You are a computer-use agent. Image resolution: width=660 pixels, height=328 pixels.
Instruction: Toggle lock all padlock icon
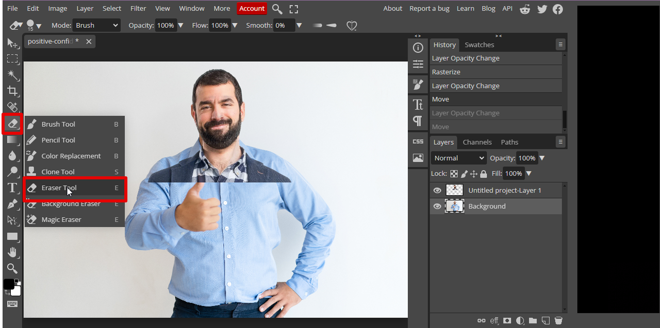tap(484, 174)
